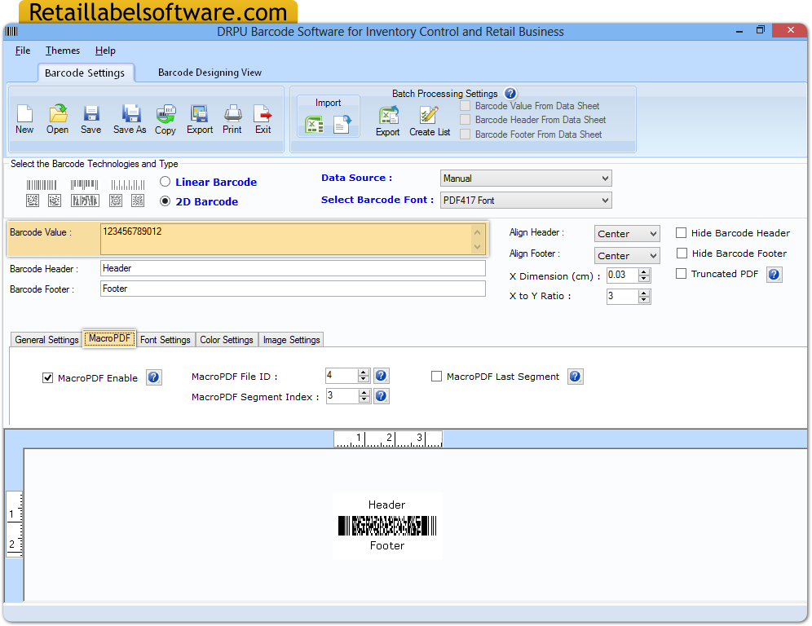
Task: Switch to the Color Settings tab
Action: (226, 339)
